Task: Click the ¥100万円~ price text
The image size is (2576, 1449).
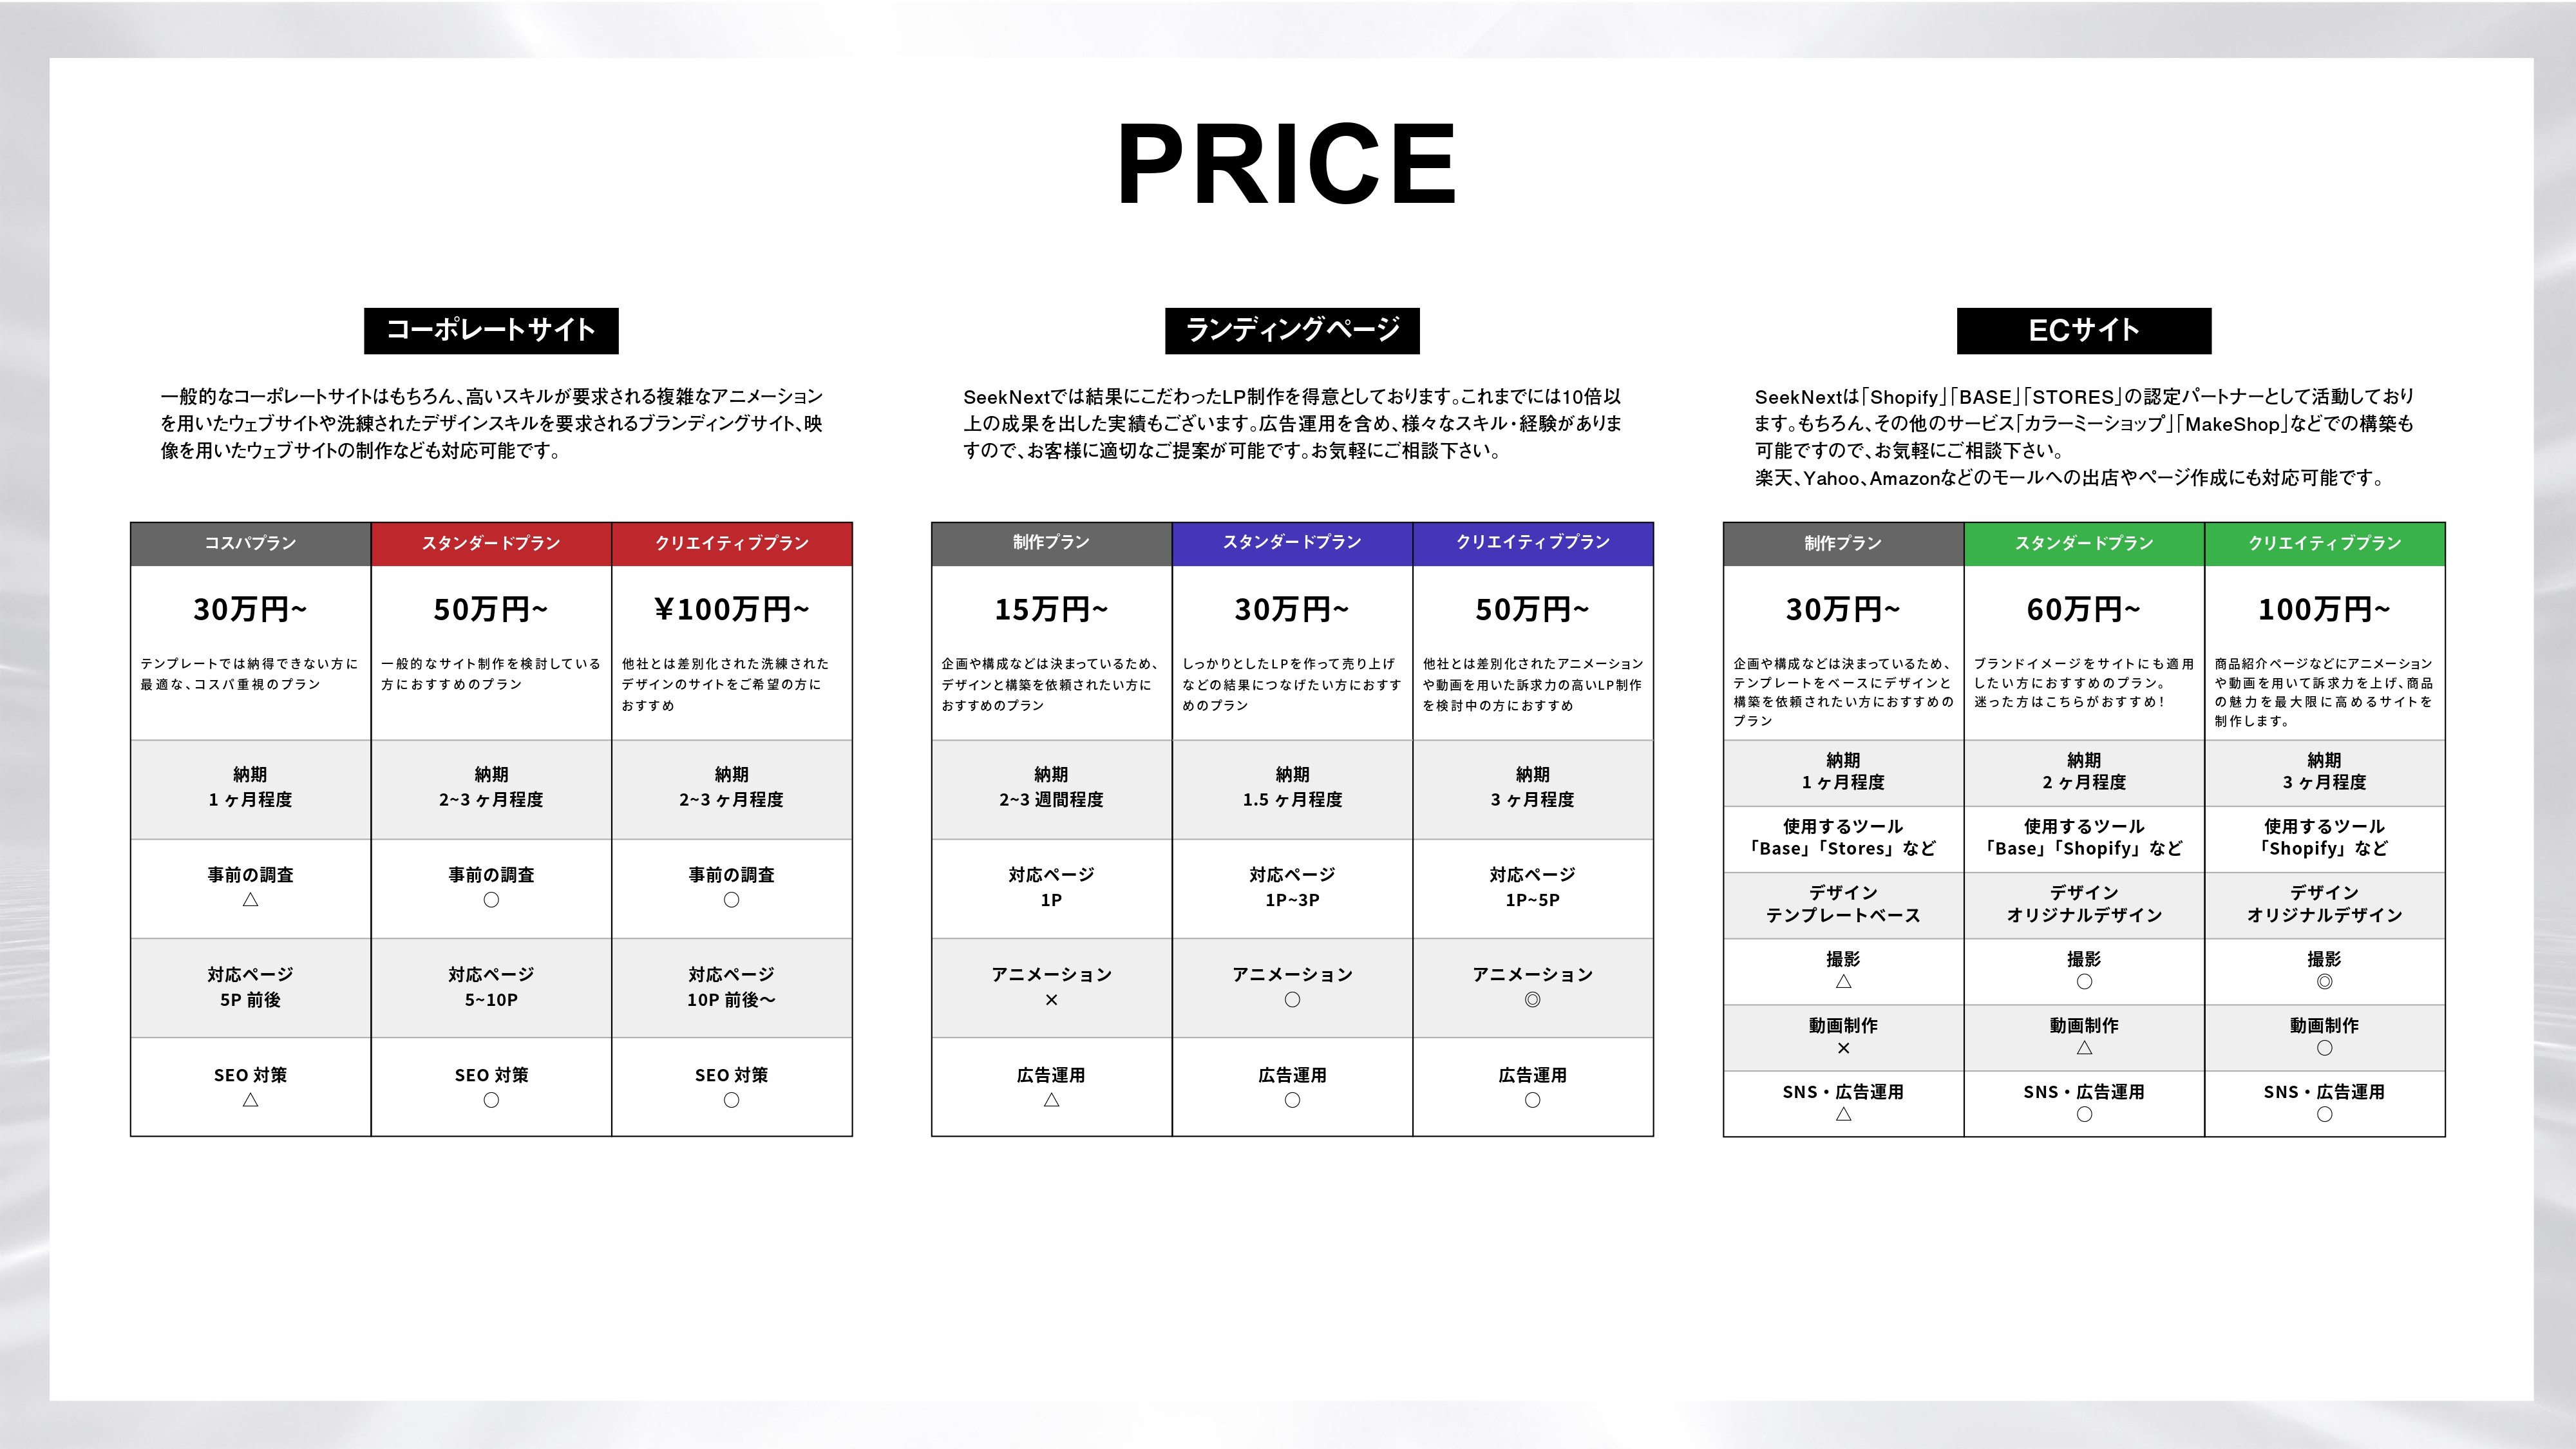Action: point(731,609)
